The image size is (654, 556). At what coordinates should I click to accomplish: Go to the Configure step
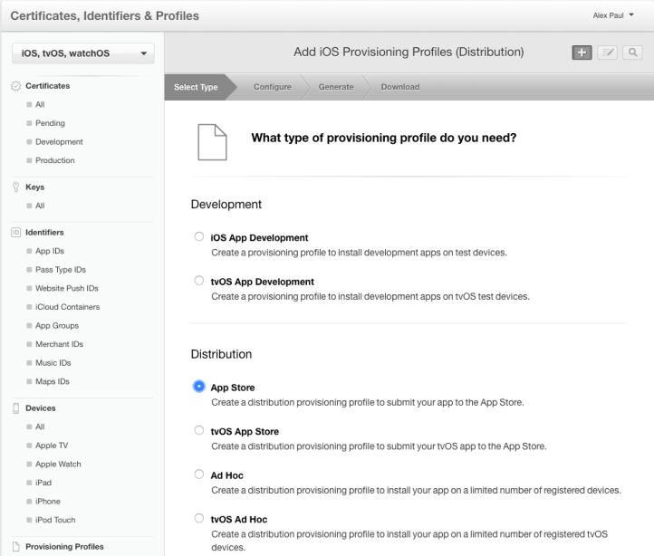272,87
